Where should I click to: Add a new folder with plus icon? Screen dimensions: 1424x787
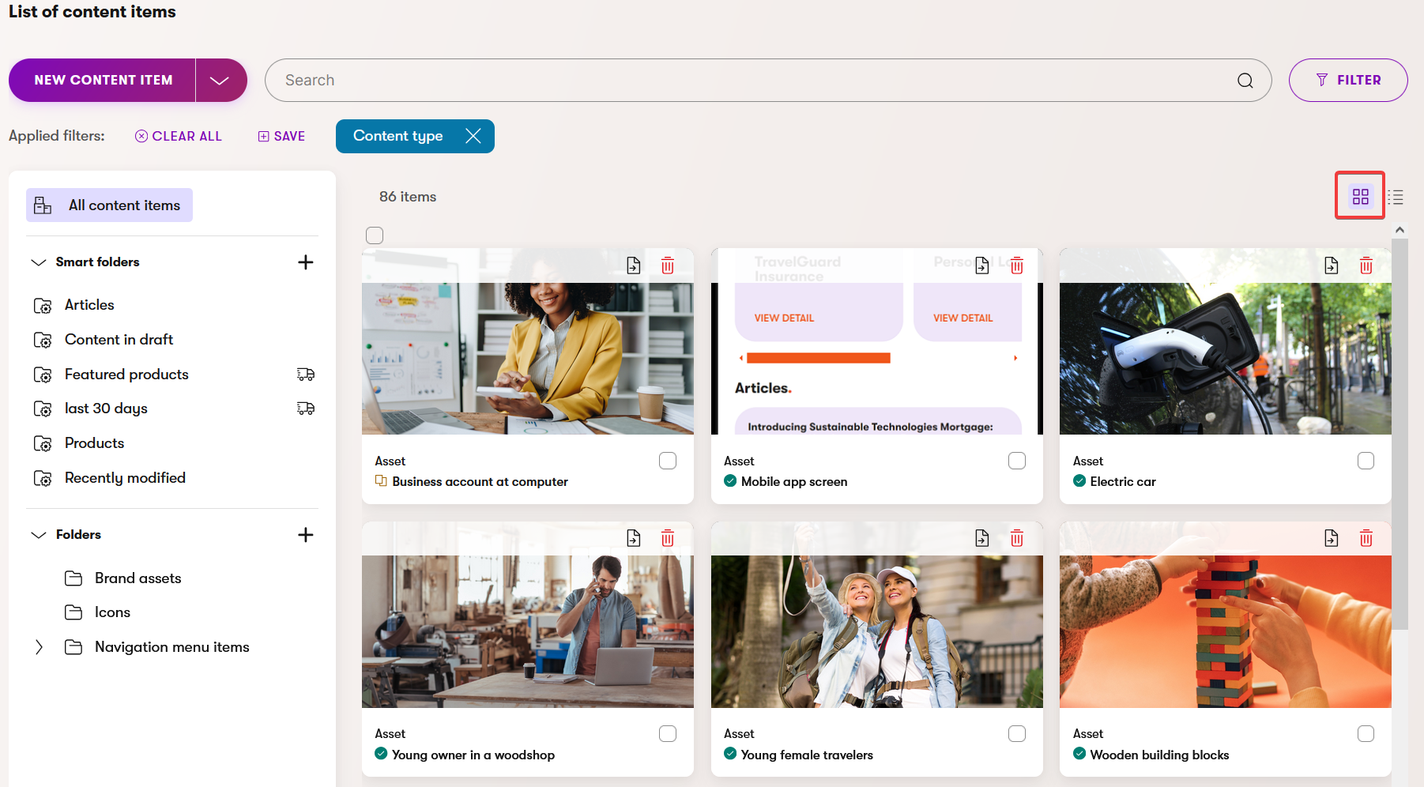pos(306,535)
